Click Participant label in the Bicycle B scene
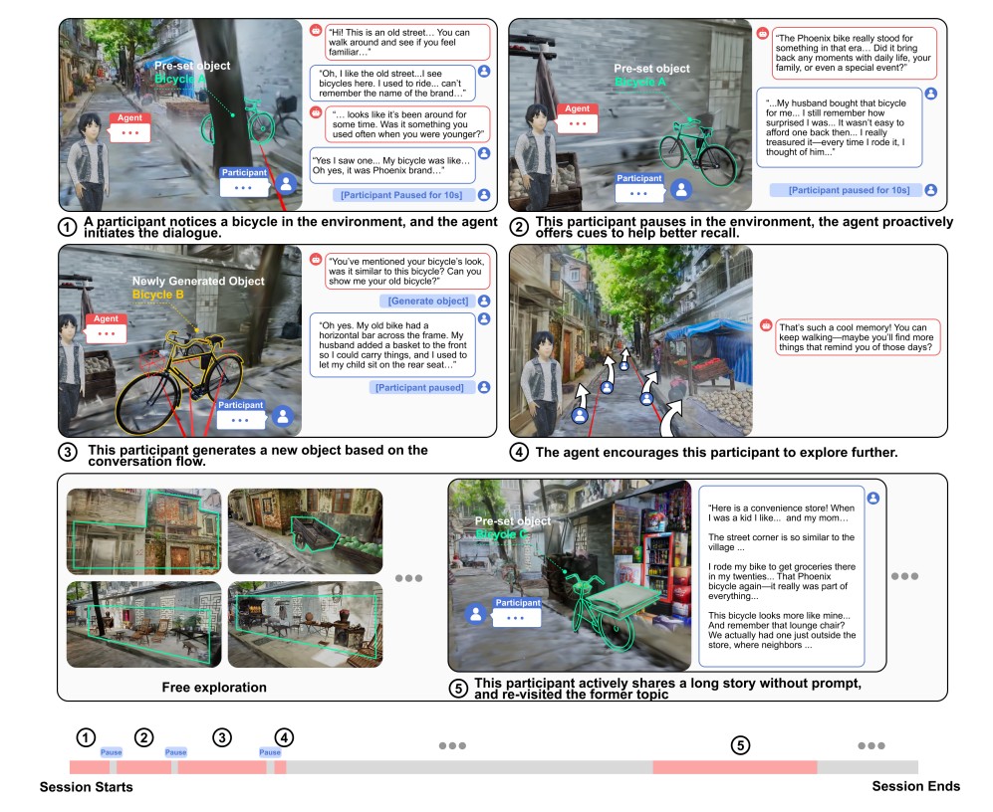This screenshot has height=812, width=993. [x=241, y=404]
